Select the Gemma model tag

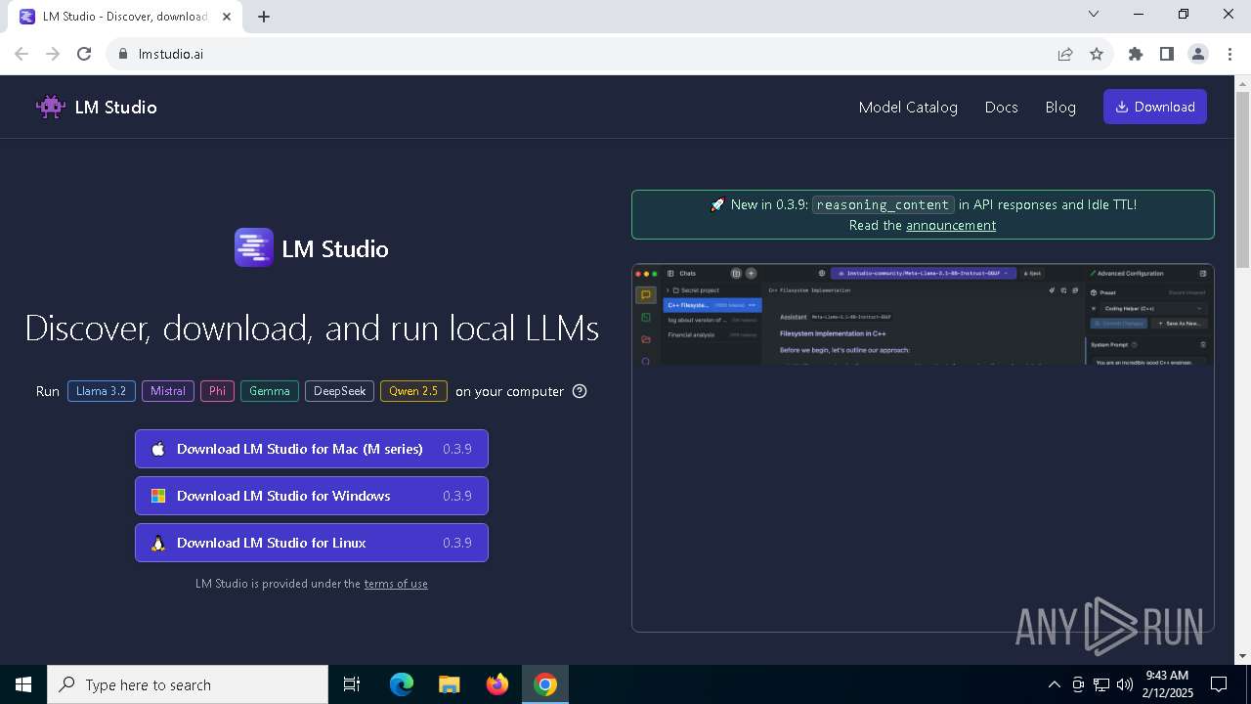pyautogui.click(x=270, y=391)
